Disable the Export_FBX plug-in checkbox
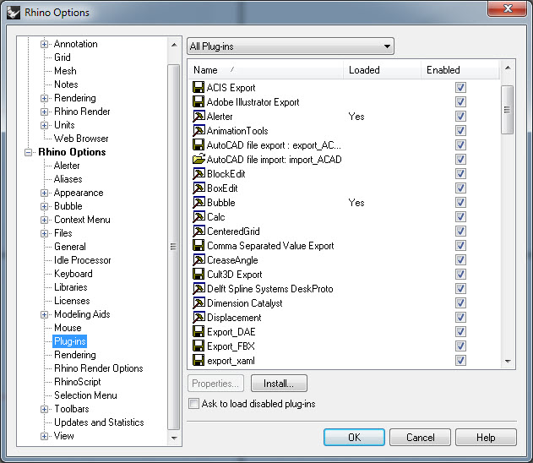Image resolution: width=533 pixels, height=463 pixels. click(x=460, y=346)
